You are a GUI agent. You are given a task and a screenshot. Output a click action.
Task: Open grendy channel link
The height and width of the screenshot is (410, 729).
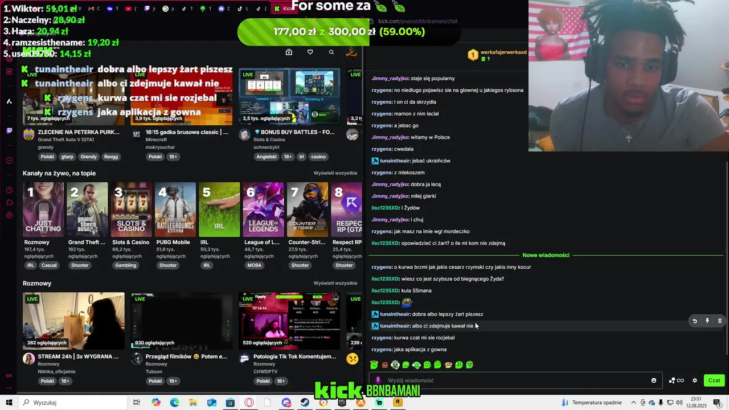[x=46, y=147]
